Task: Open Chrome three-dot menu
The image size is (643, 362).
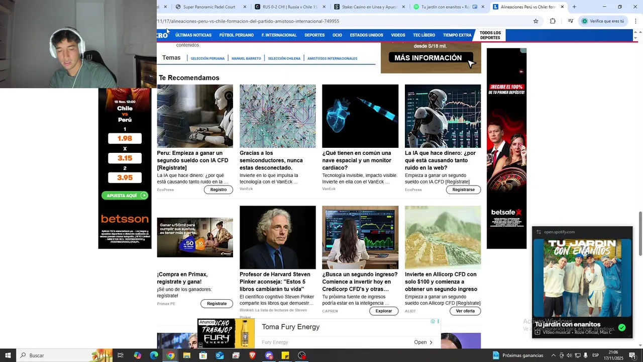Action: [635, 21]
